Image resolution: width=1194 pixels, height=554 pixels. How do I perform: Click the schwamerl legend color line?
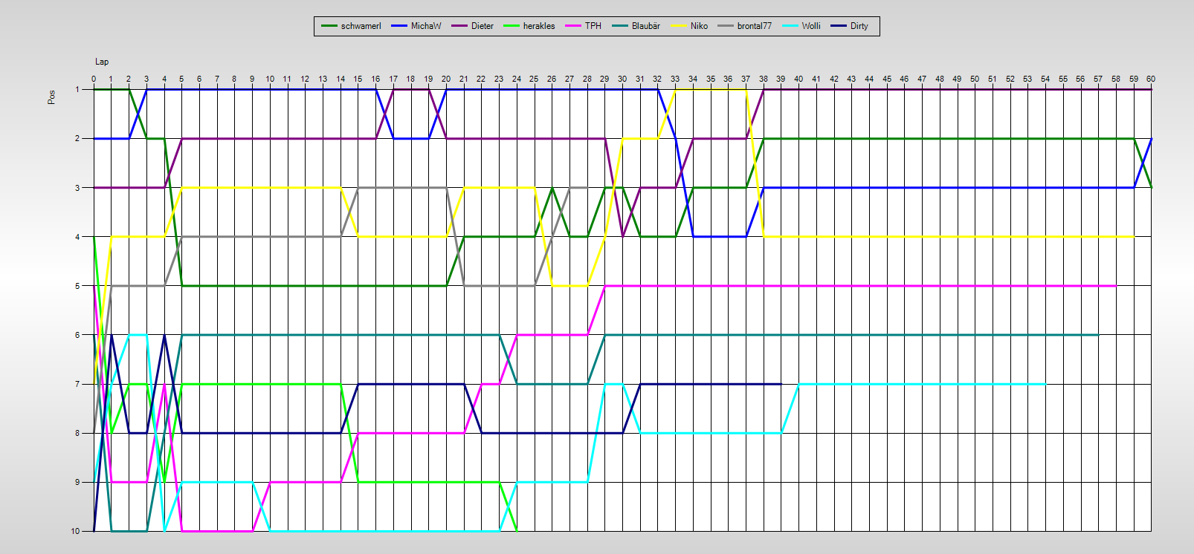[x=329, y=26]
